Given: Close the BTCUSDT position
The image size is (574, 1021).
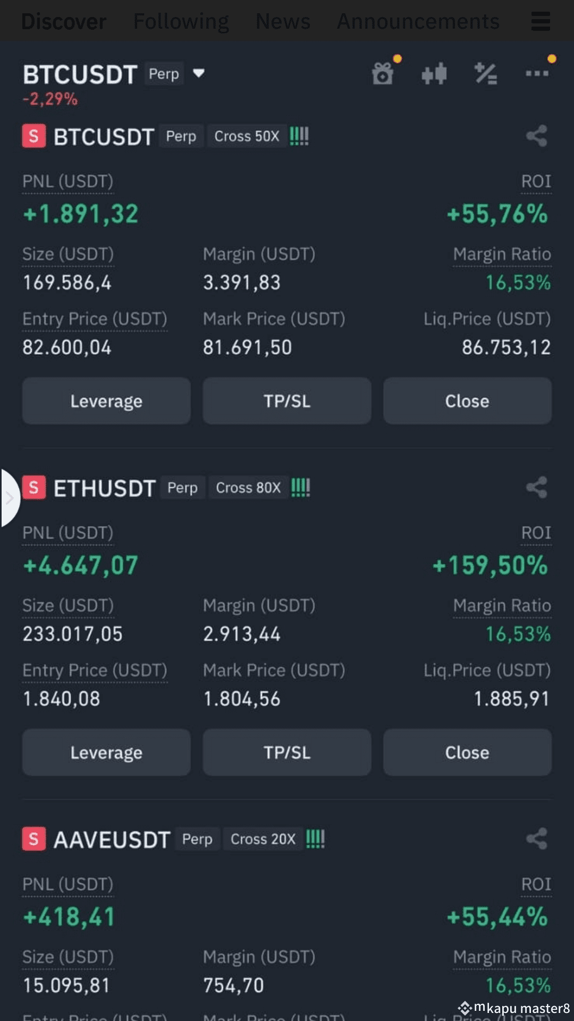Looking at the screenshot, I should click(x=467, y=401).
